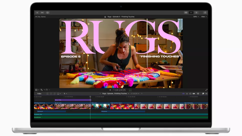Image resolution: width=242 pixels, height=136 pixels.
Task: Select the Show Title purple clip
Action: click(72, 100)
